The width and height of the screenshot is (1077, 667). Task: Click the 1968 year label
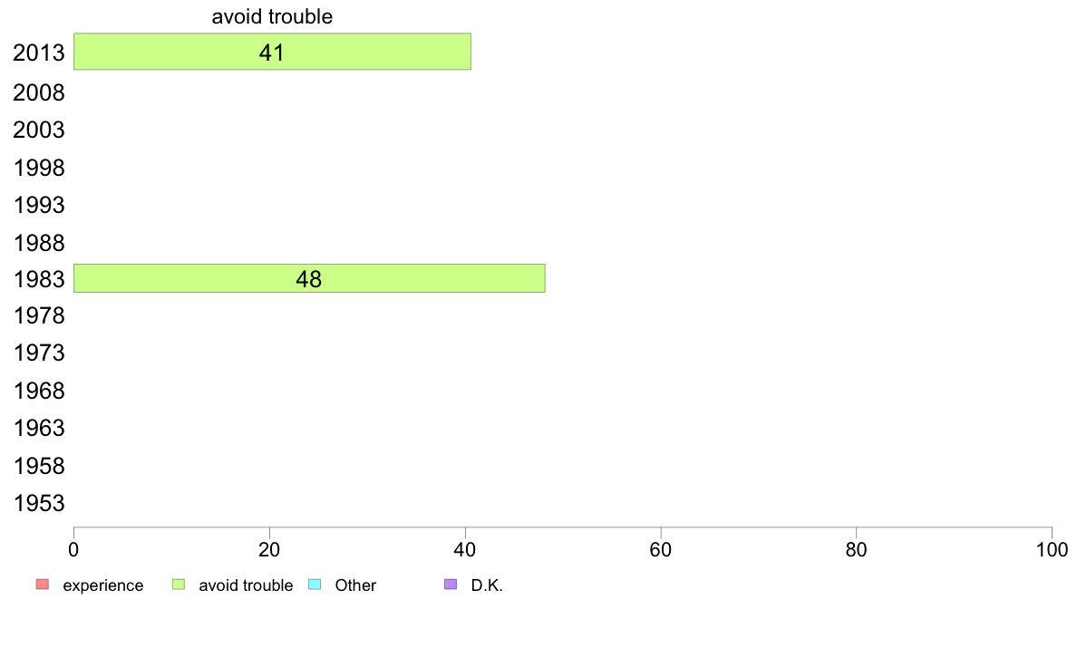tap(38, 391)
